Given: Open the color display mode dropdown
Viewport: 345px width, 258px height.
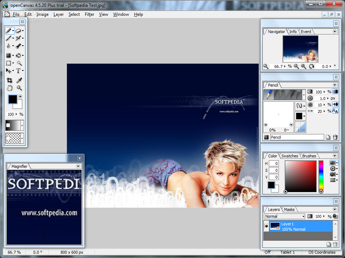Looking at the screenshot, I should click(x=333, y=163).
